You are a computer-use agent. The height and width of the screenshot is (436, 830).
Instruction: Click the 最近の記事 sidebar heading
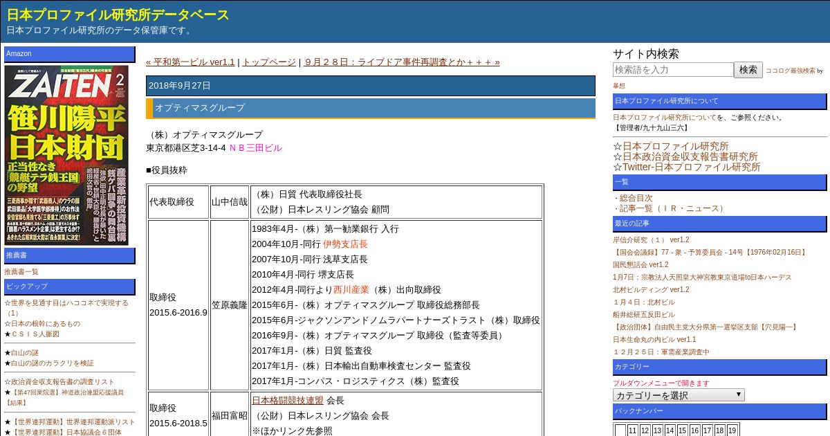pos(719,224)
